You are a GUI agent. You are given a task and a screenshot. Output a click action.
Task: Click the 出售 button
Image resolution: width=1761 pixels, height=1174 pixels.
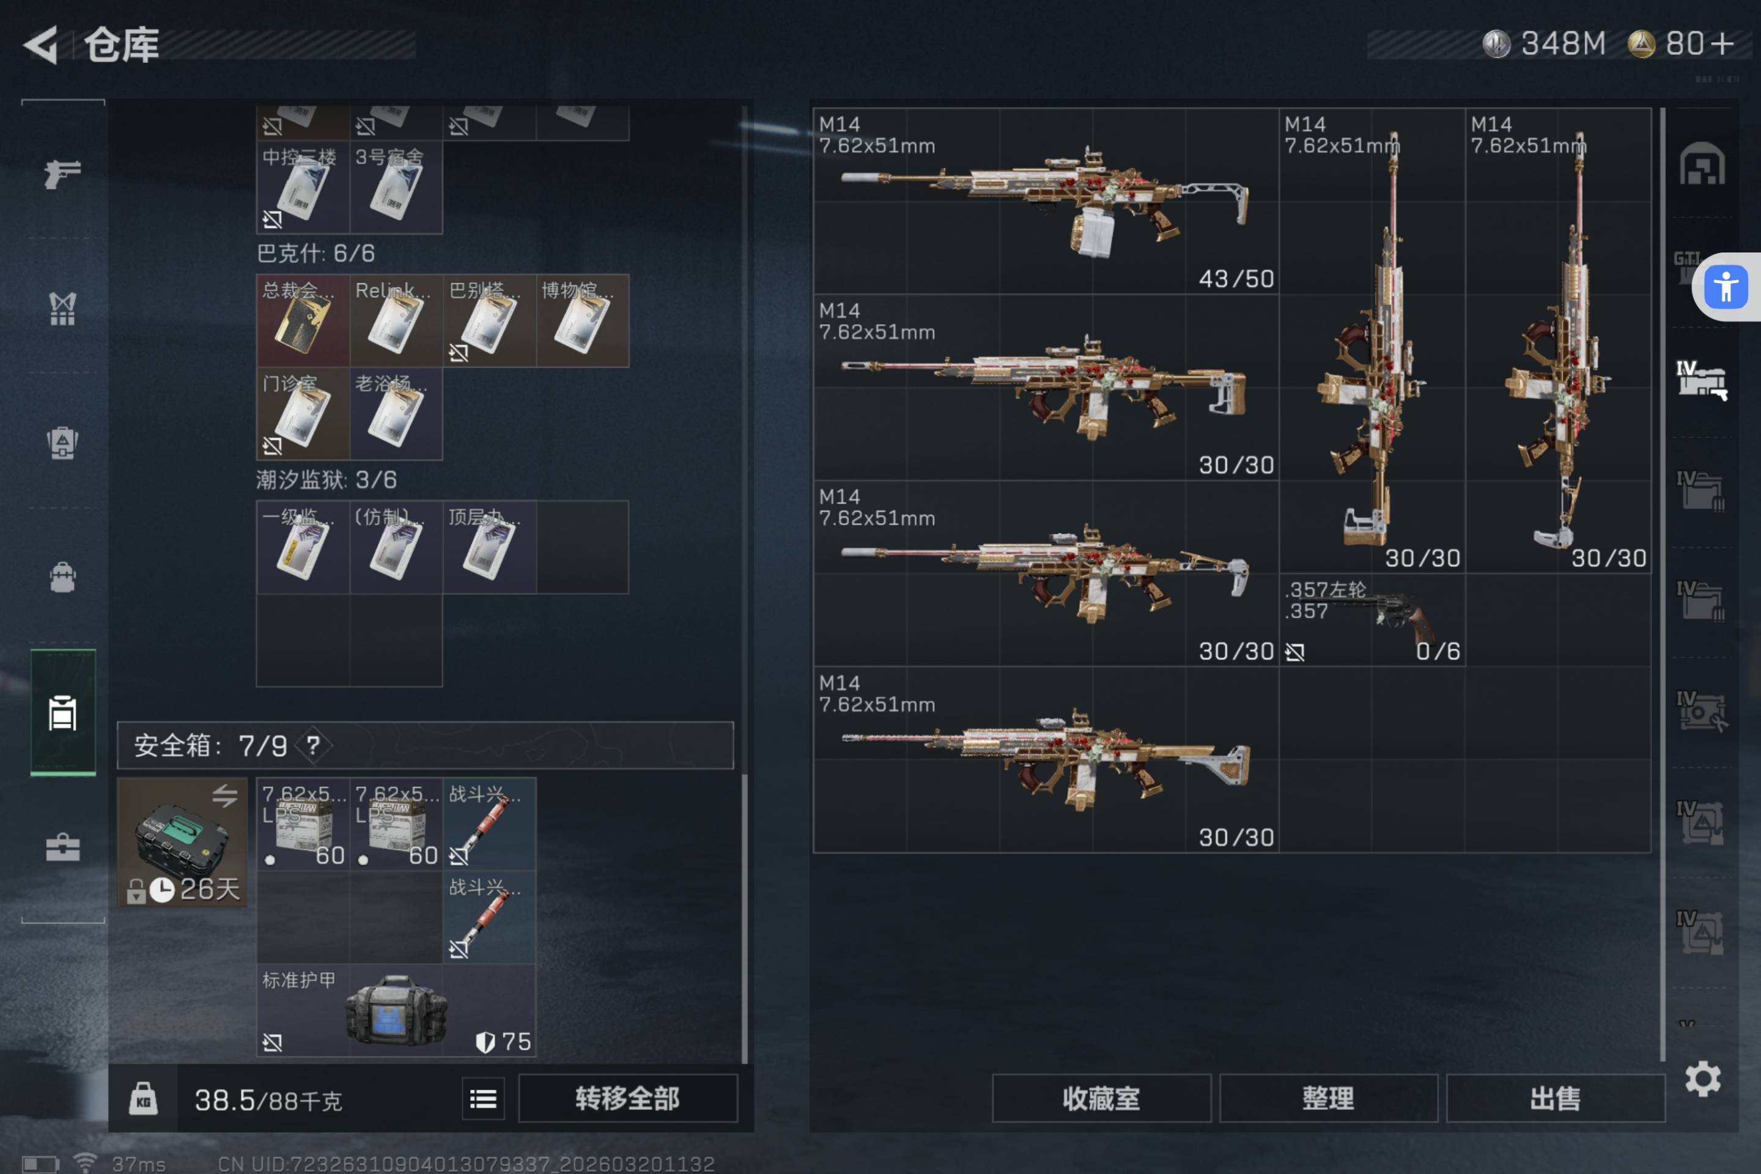coord(1556,1098)
